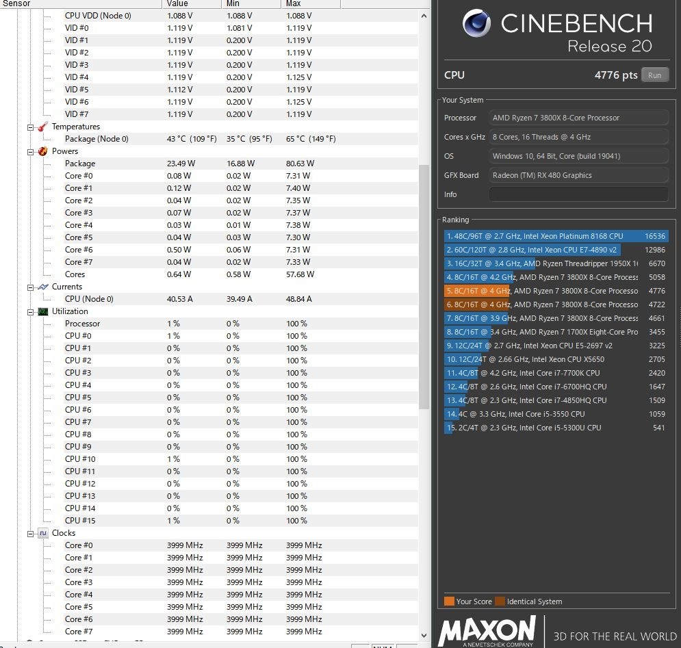Click the Your Score orange legend swatch
Screen dimensions: 681x648
click(x=449, y=601)
